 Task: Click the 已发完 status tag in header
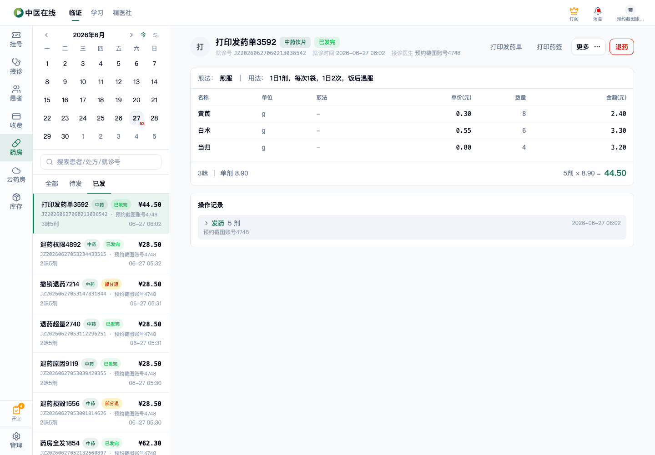coord(327,42)
